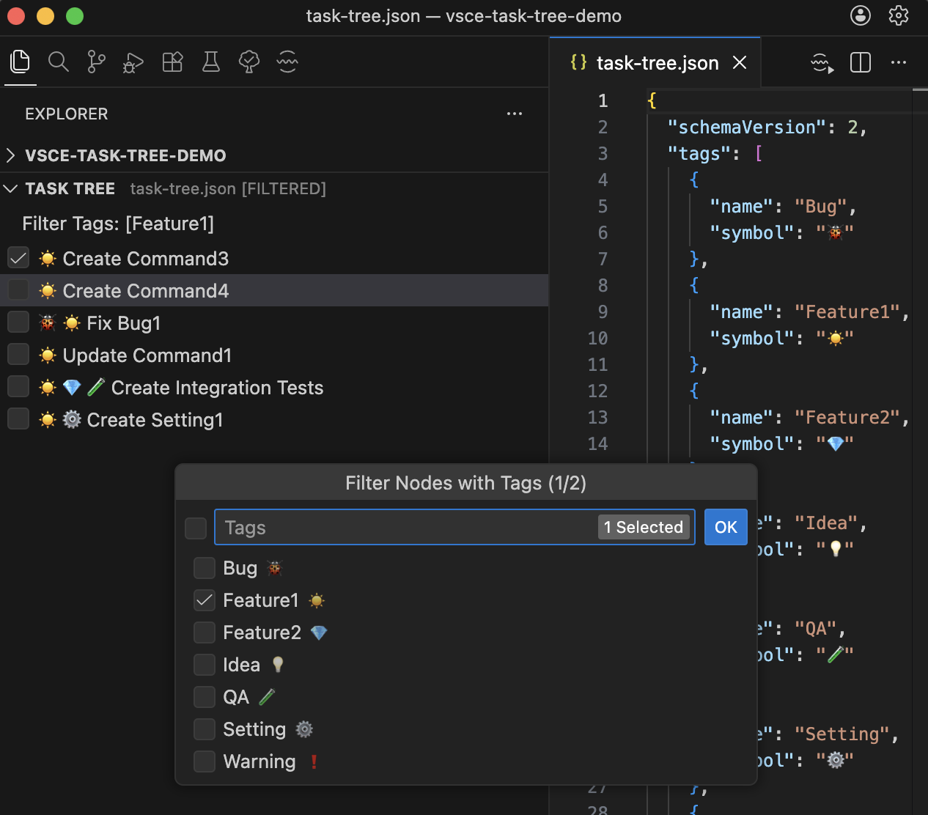Close the task-tree.json editor tab
This screenshot has height=815, width=928.
click(x=740, y=63)
